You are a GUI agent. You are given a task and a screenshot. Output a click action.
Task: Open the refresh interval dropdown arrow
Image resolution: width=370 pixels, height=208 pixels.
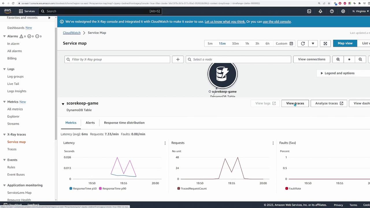pyautogui.click(x=313, y=43)
